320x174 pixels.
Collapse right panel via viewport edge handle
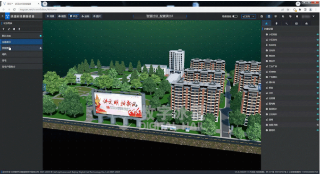coord(260,87)
